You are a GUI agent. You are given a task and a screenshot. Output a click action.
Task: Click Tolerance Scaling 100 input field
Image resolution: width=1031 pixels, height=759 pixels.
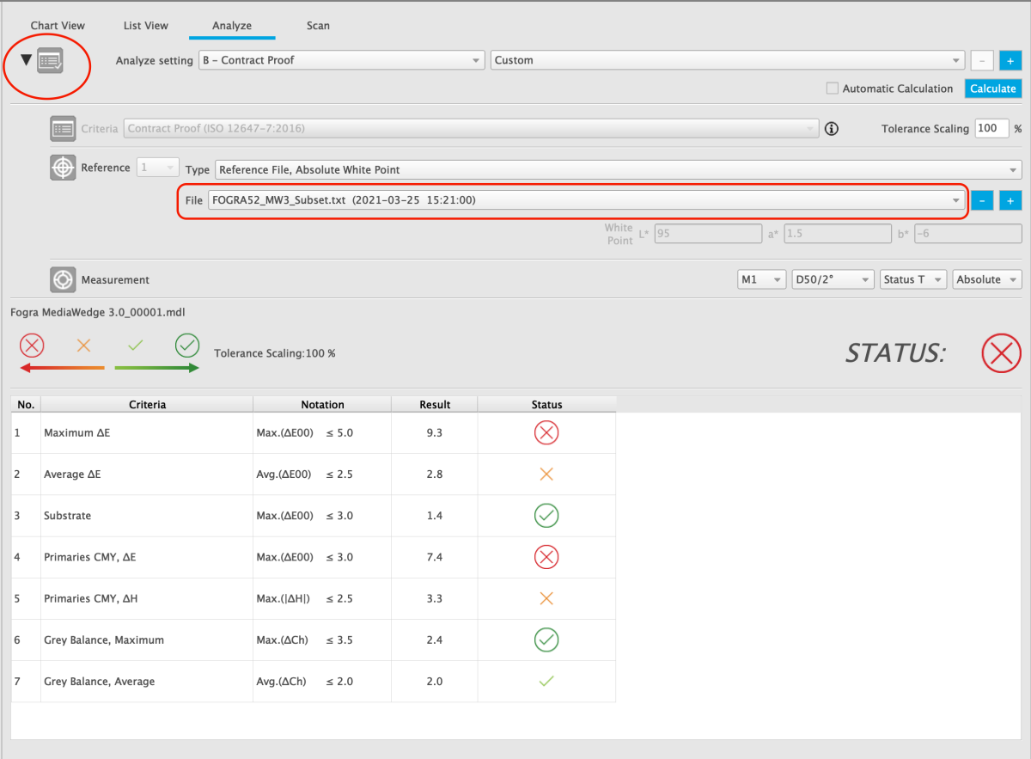tap(991, 129)
